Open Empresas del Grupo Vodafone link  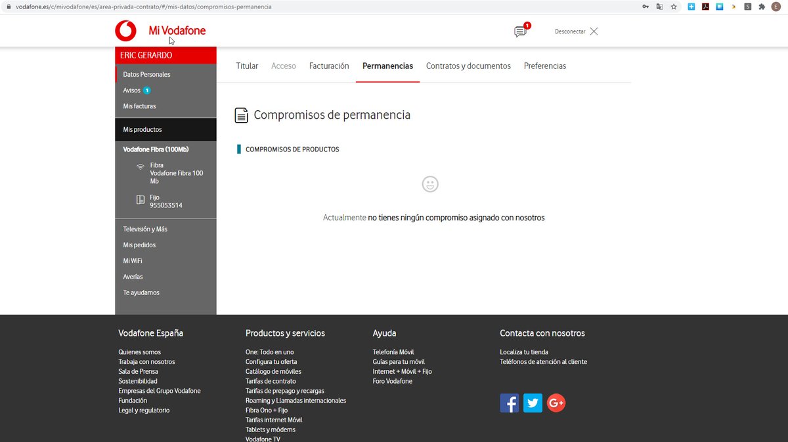coord(160,391)
